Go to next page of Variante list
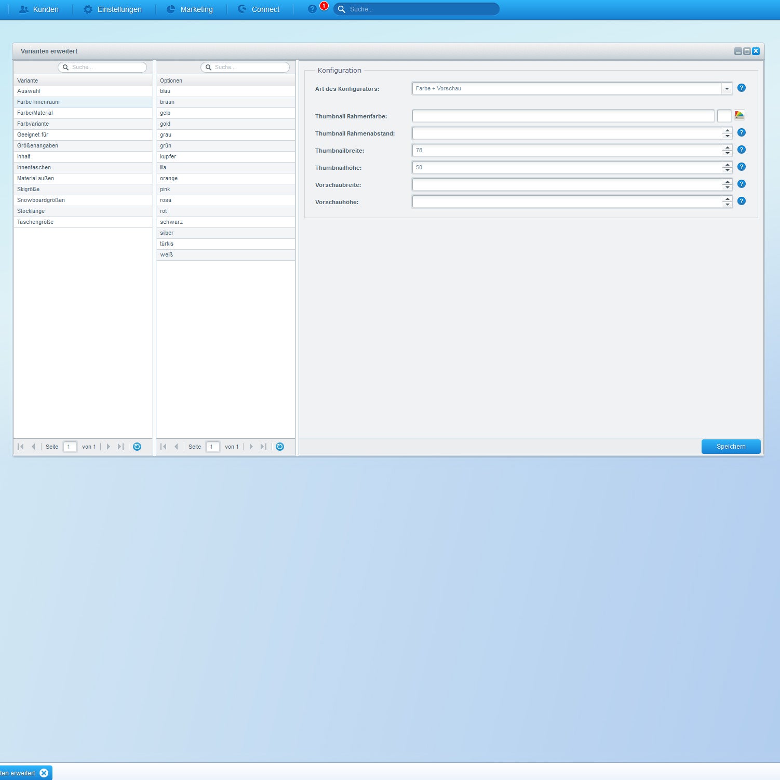 pos(108,447)
